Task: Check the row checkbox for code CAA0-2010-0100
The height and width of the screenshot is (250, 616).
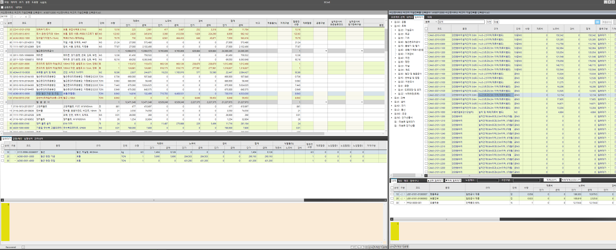Action: 426,35
